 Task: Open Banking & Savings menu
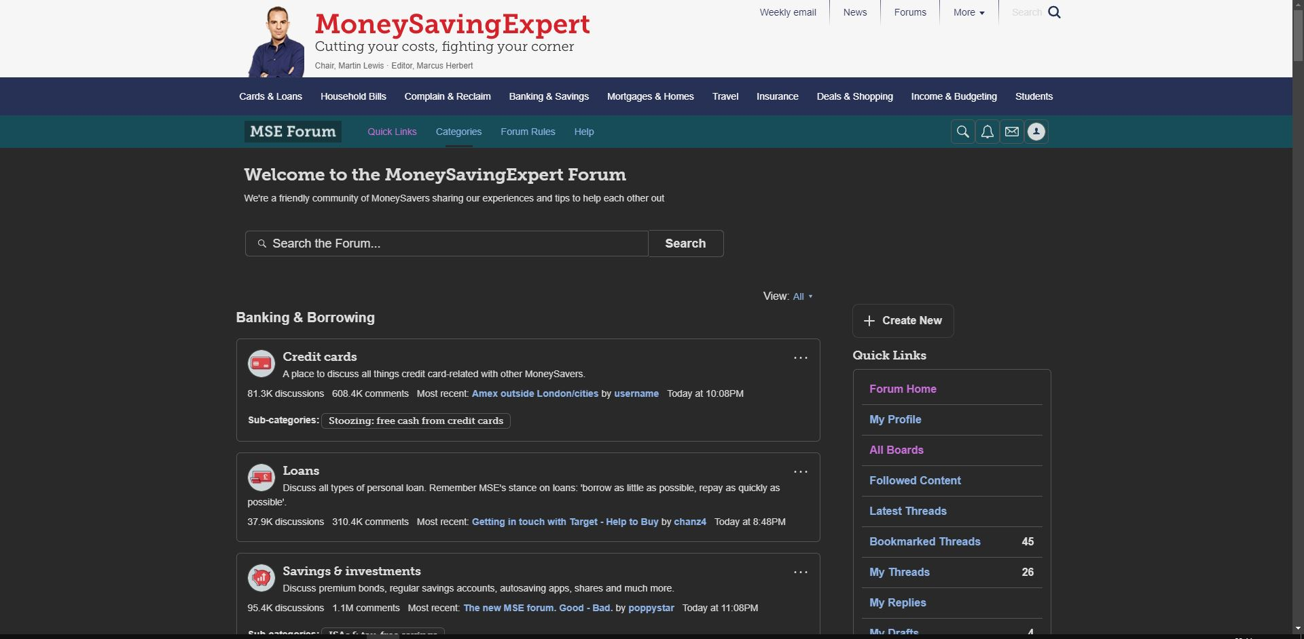click(549, 96)
